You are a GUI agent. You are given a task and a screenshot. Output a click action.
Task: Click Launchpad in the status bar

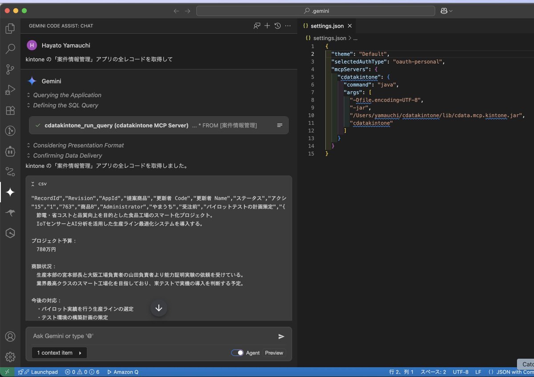(x=38, y=372)
